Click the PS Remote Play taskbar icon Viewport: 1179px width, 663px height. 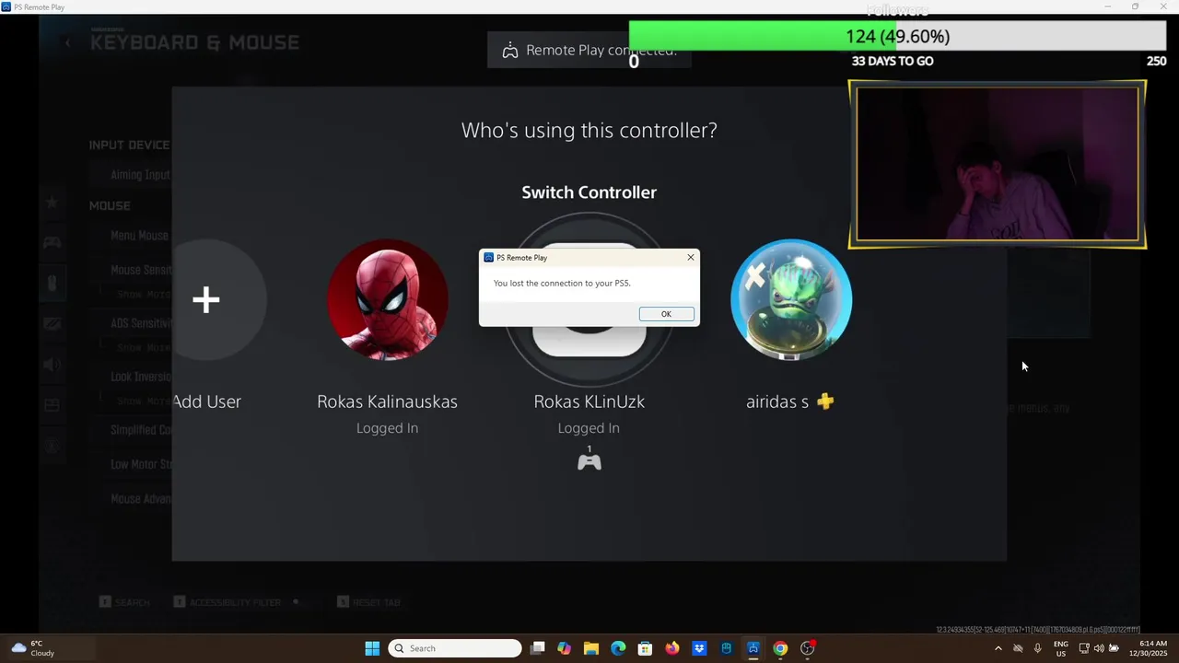[x=753, y=648]
